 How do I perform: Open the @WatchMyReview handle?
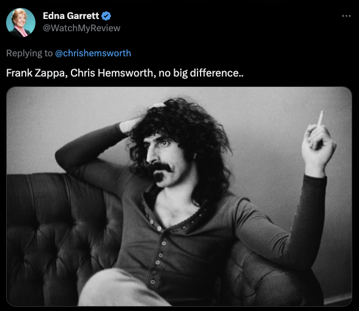point(81,28)
